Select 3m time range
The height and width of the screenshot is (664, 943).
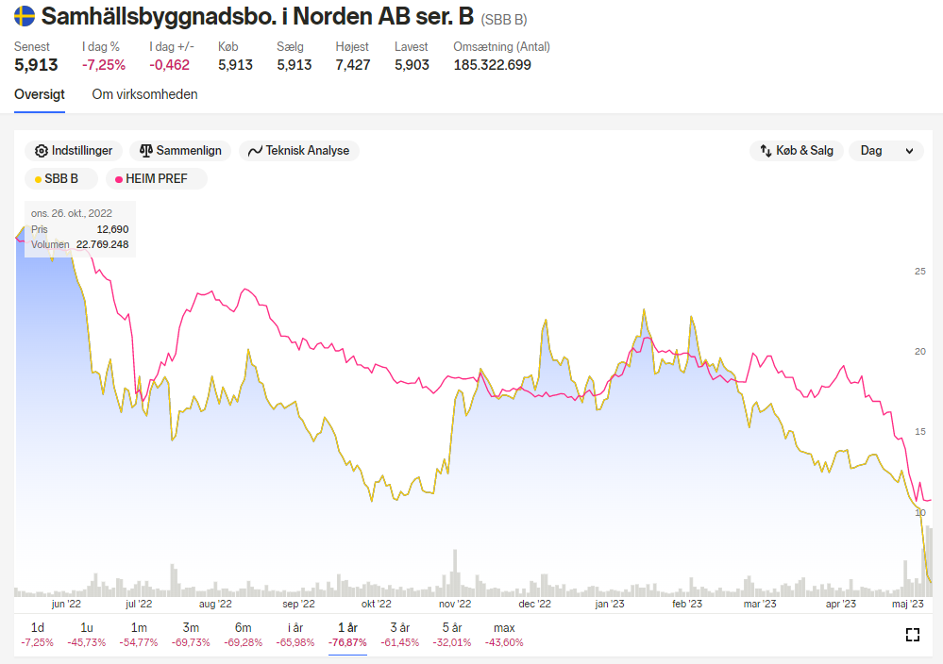tap(191, 635)
